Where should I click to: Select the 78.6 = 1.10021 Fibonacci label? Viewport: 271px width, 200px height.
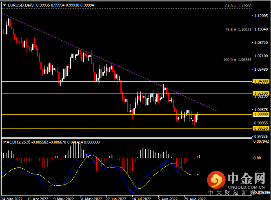click(238, 30)
